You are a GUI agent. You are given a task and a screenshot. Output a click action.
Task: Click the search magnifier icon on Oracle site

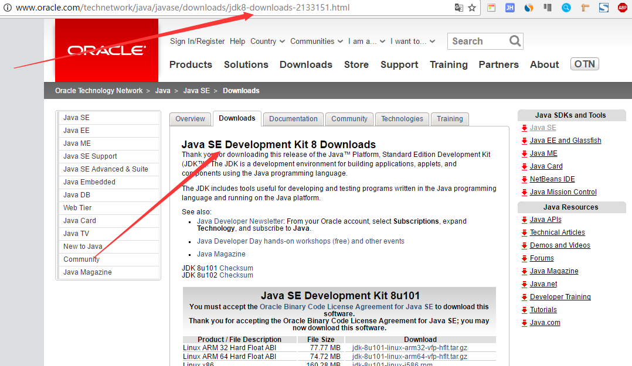(515, 41)
